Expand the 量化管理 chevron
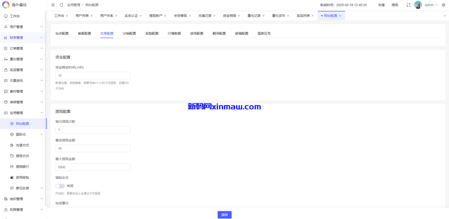 tap(42, 59)
